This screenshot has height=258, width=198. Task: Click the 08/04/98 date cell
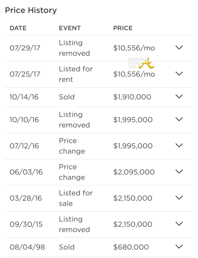pyautogui.click(x=27, y=247)
